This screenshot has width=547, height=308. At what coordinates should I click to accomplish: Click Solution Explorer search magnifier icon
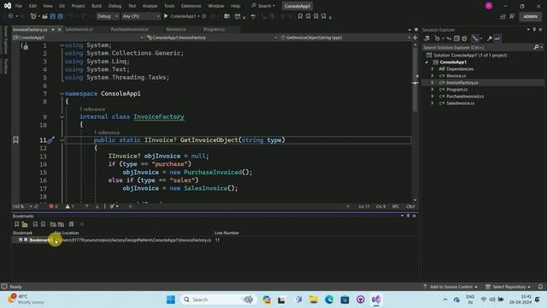[536, 47]
